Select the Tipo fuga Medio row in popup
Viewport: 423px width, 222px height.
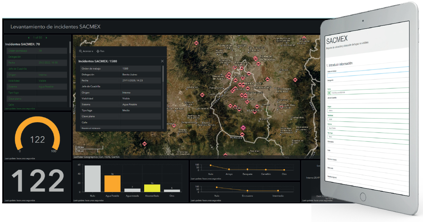point(121,111)
